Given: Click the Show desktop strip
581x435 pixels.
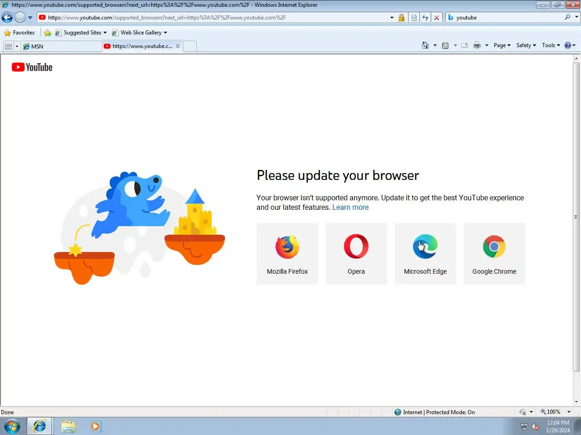Looking at the screenshot, I should tap(577, 426).
